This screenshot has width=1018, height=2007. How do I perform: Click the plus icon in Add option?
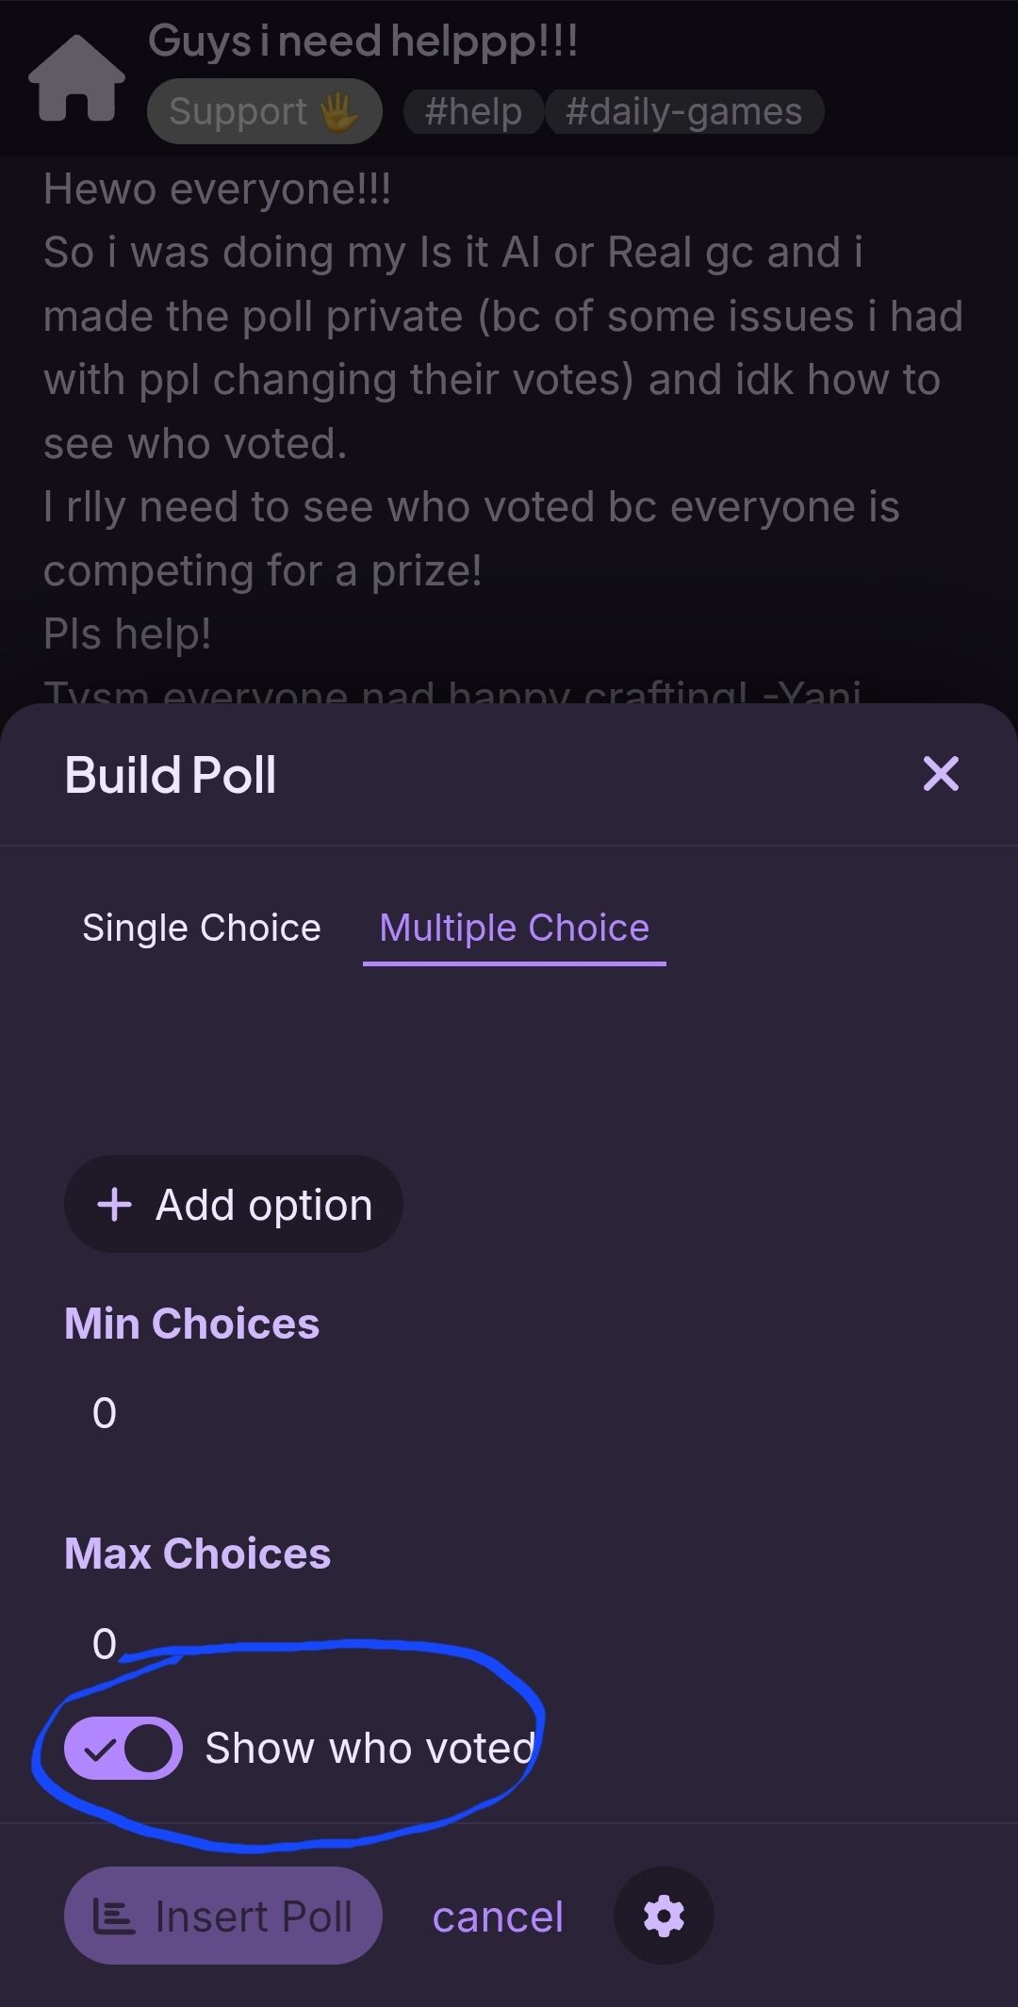[x=115, y=1205]
